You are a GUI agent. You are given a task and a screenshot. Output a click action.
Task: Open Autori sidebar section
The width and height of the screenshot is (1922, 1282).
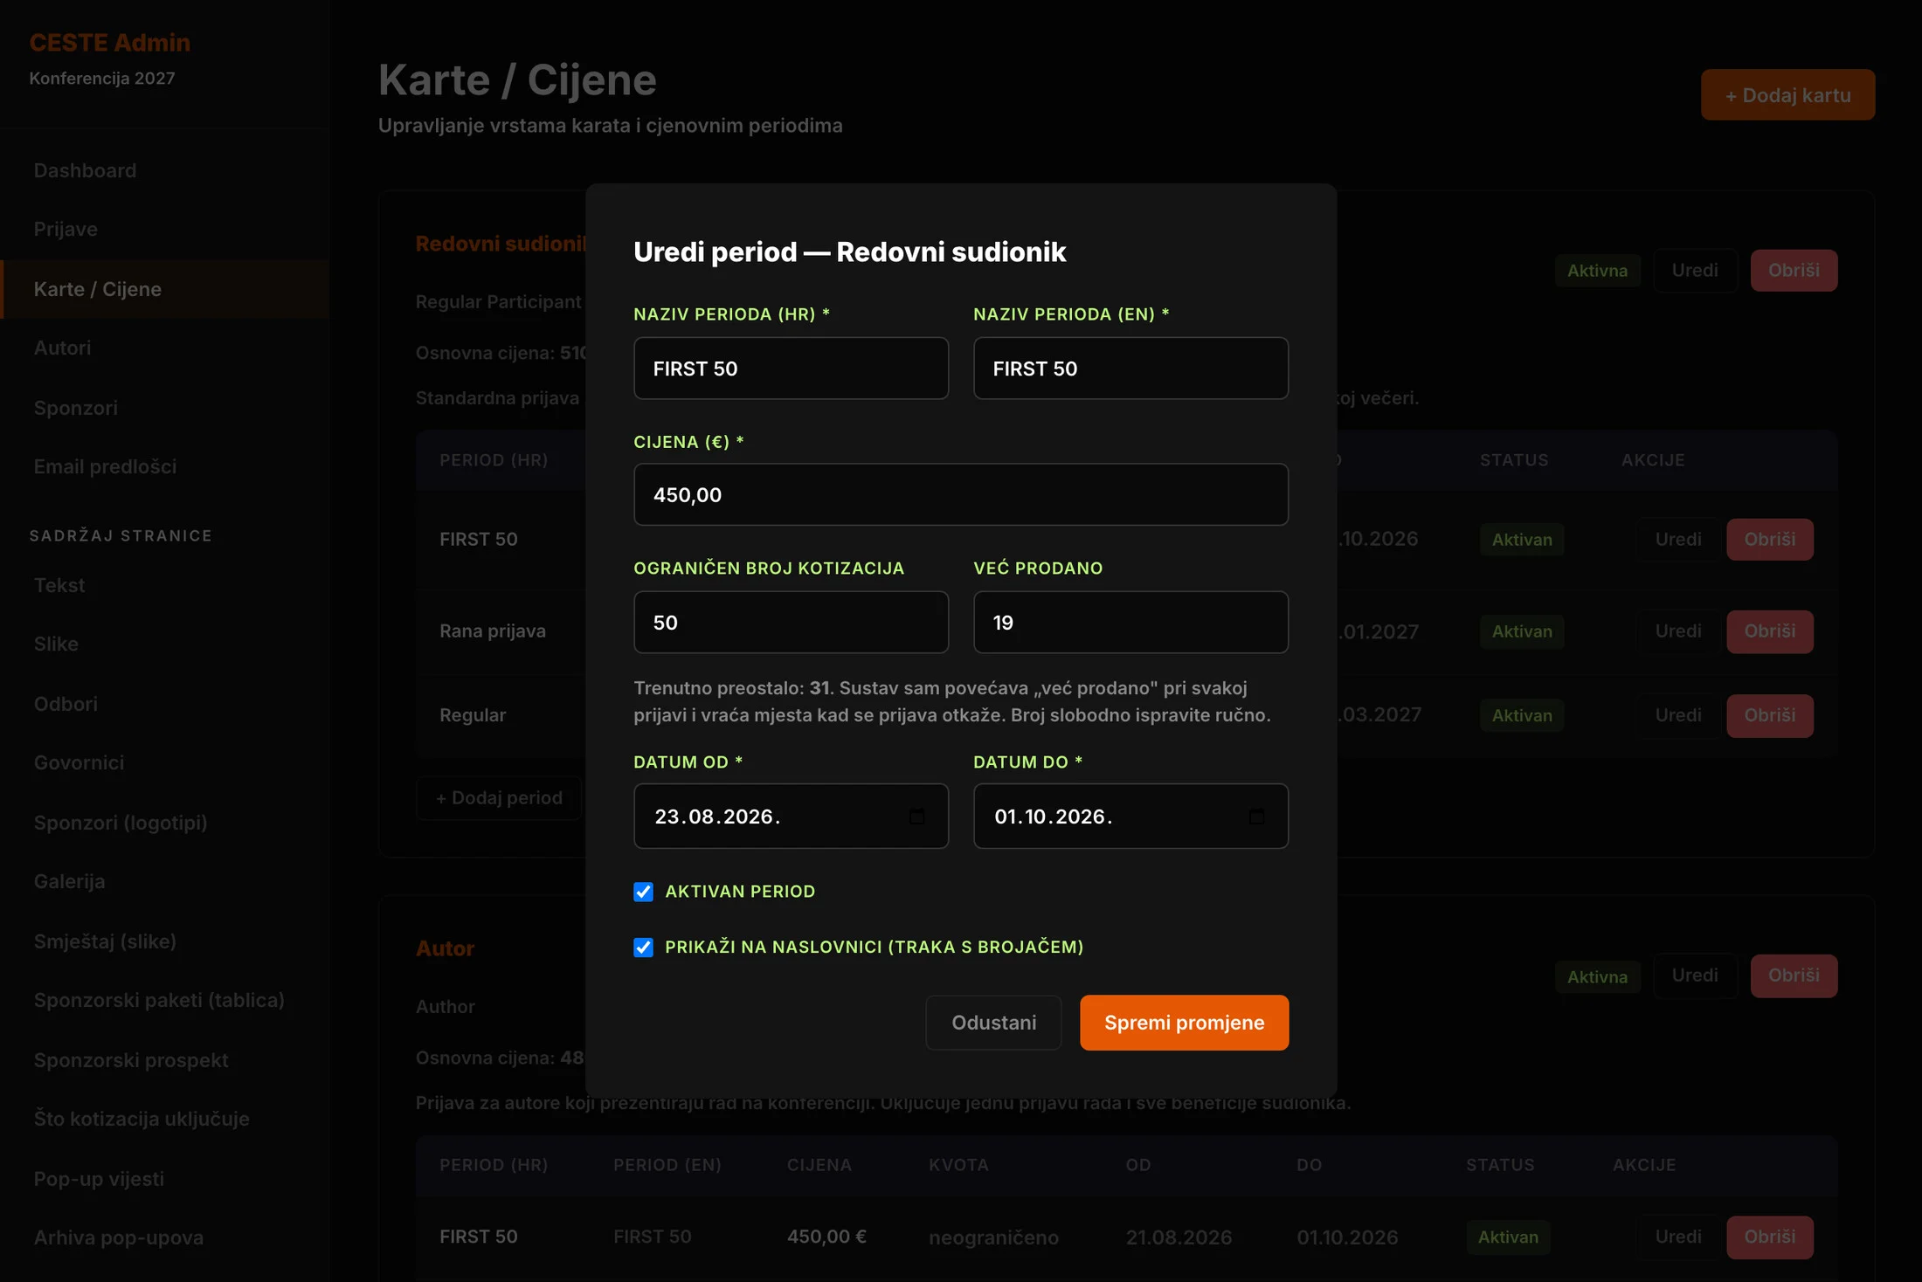pos(62,348)
